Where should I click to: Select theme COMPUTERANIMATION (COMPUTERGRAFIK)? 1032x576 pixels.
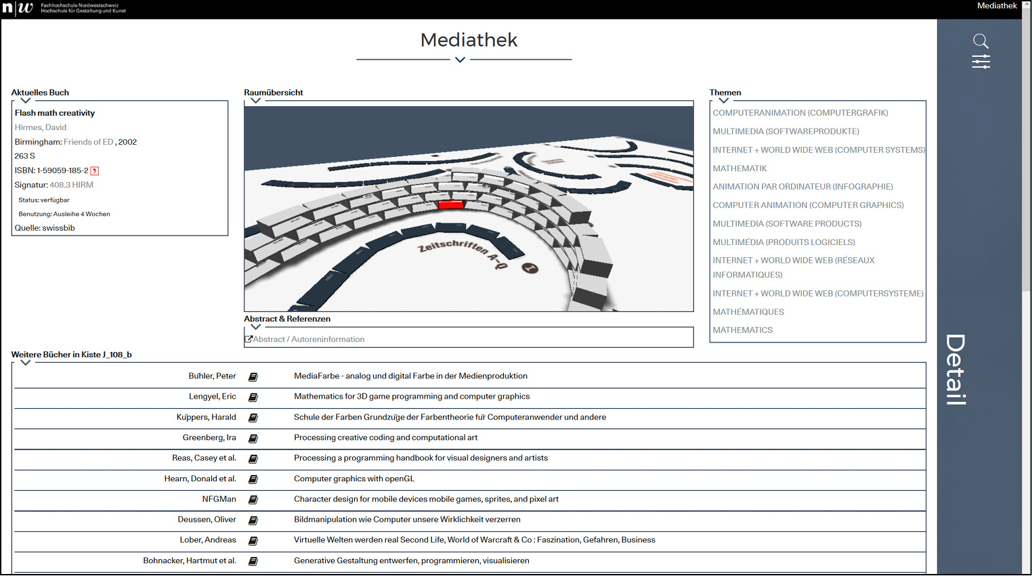coord(800,113)
